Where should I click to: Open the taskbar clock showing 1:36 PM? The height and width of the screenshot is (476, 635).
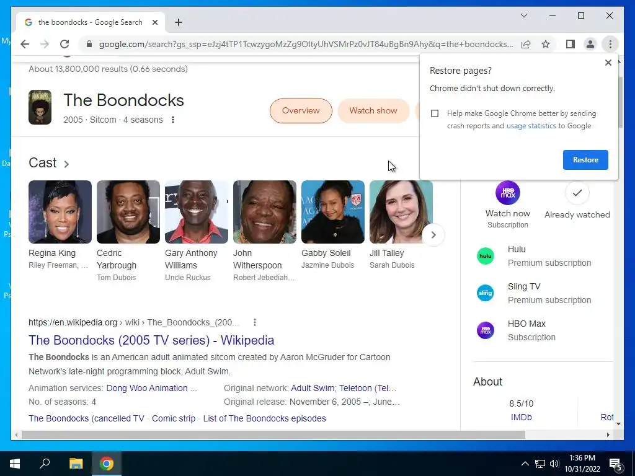coord(582,464)
